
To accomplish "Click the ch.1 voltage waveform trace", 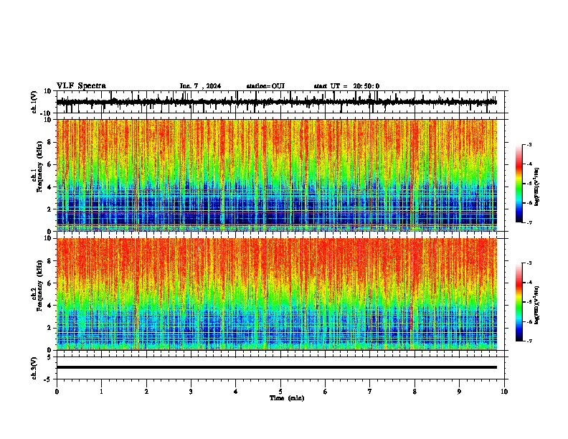I will [x=277, y=102].
